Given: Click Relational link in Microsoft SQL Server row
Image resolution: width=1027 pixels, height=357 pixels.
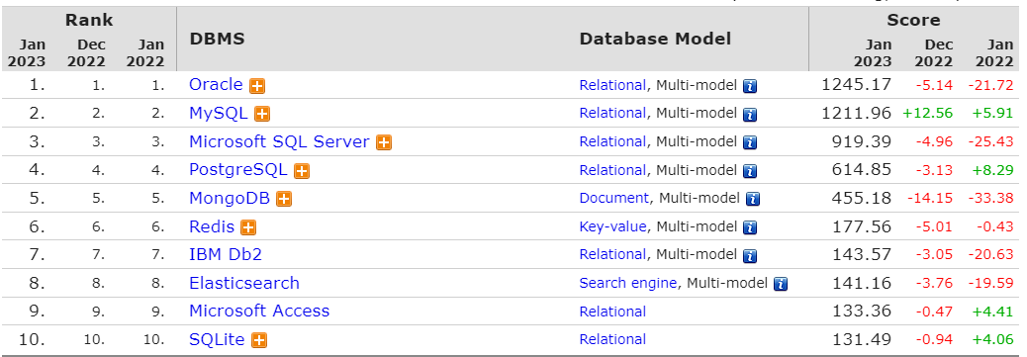Looking at the screenshot, I should tap(612, 141).
